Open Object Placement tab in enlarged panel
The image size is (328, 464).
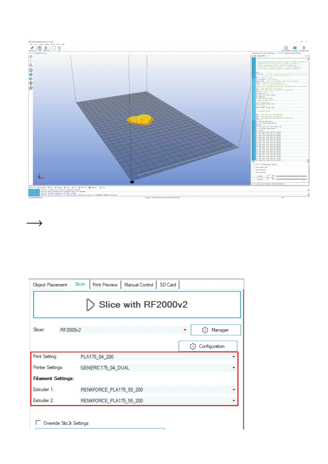(x=50, y=285)
